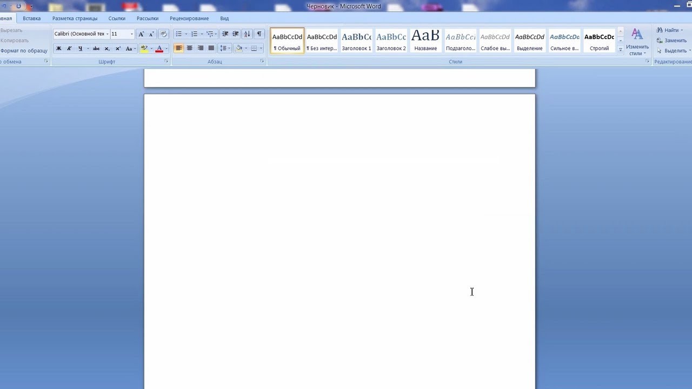
Task: Apply the Строгий style thumbnail
Action: click(x=599, y=41)
